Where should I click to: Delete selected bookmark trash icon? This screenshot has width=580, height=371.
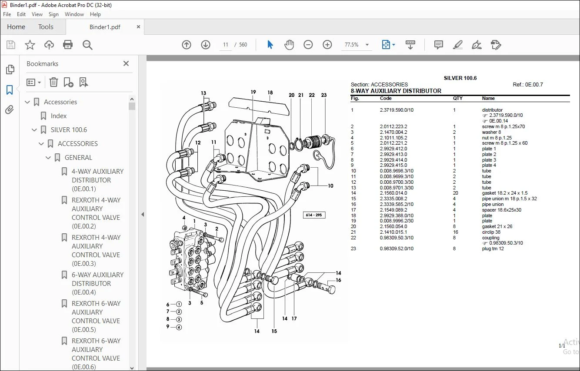pyautogui.click(x=53, y=82)
